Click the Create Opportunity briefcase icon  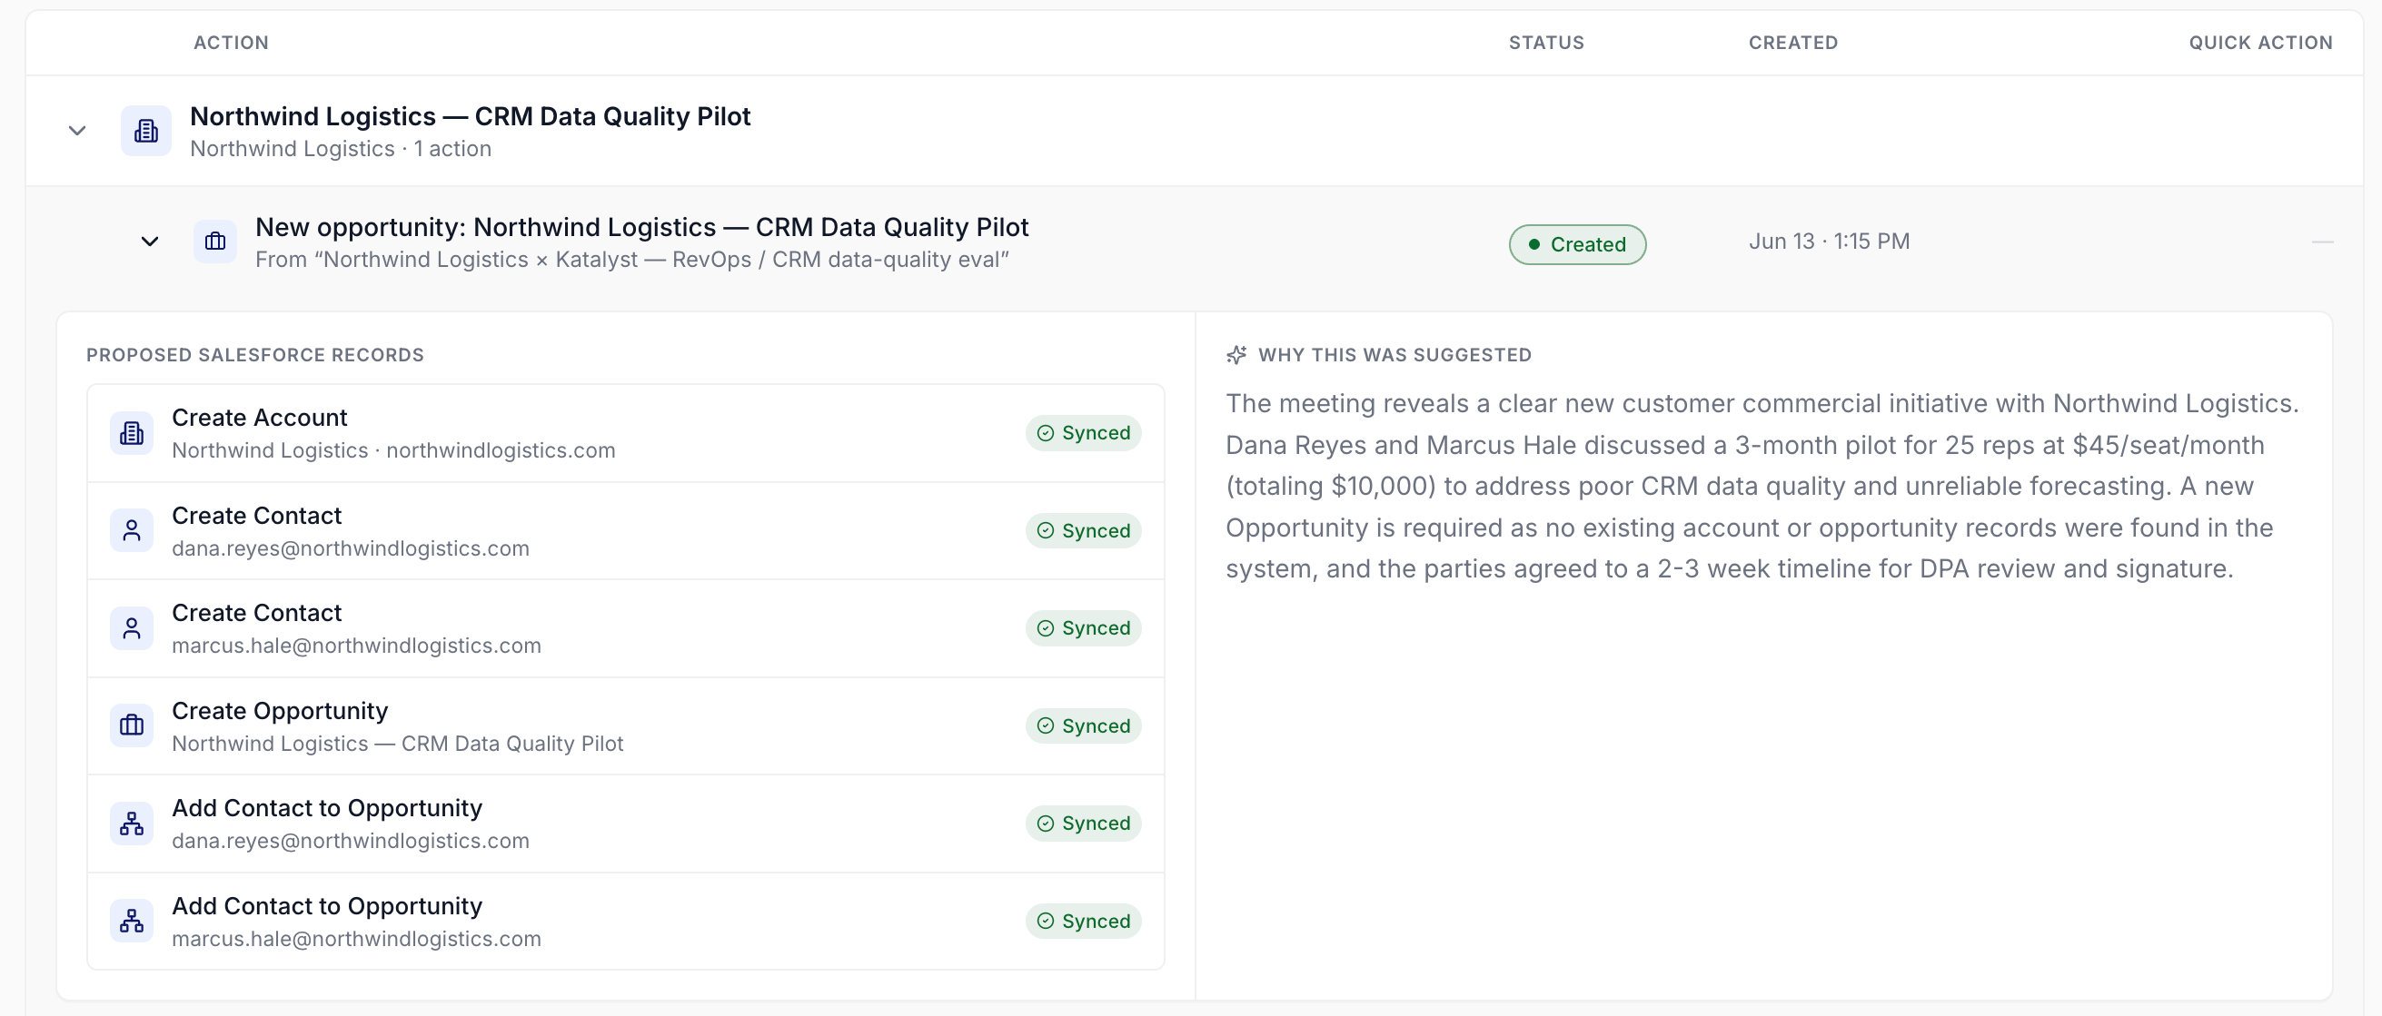coord(132,725)
